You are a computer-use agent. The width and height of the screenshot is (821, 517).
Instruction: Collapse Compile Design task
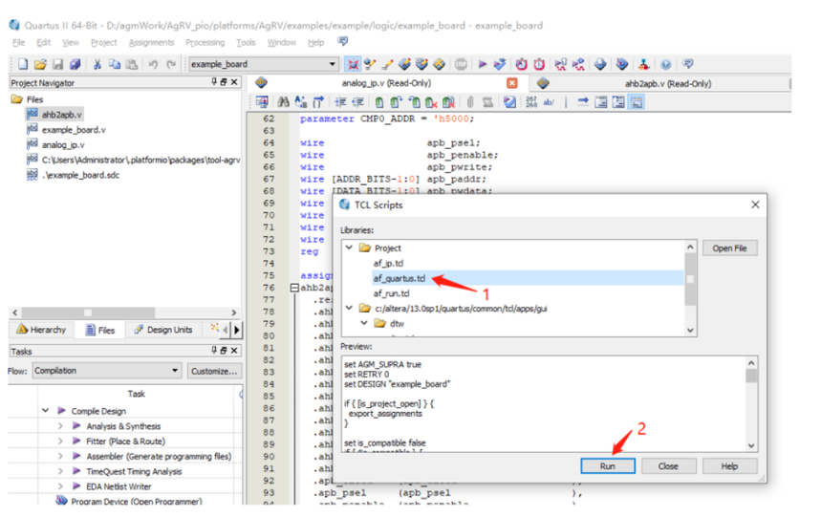46,411
